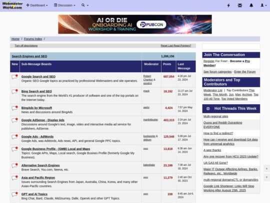
Task: Open the Dashboard dropdown menu
Action: pos(37,6)
